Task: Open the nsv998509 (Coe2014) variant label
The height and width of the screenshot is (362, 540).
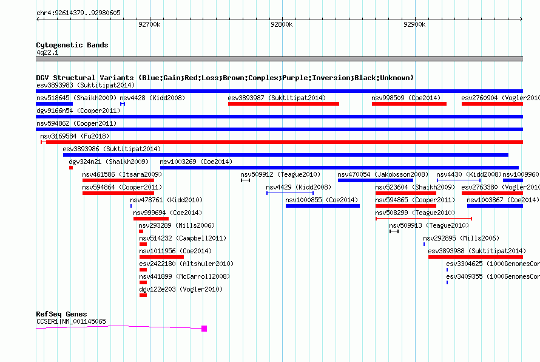Action: [406, 98]
